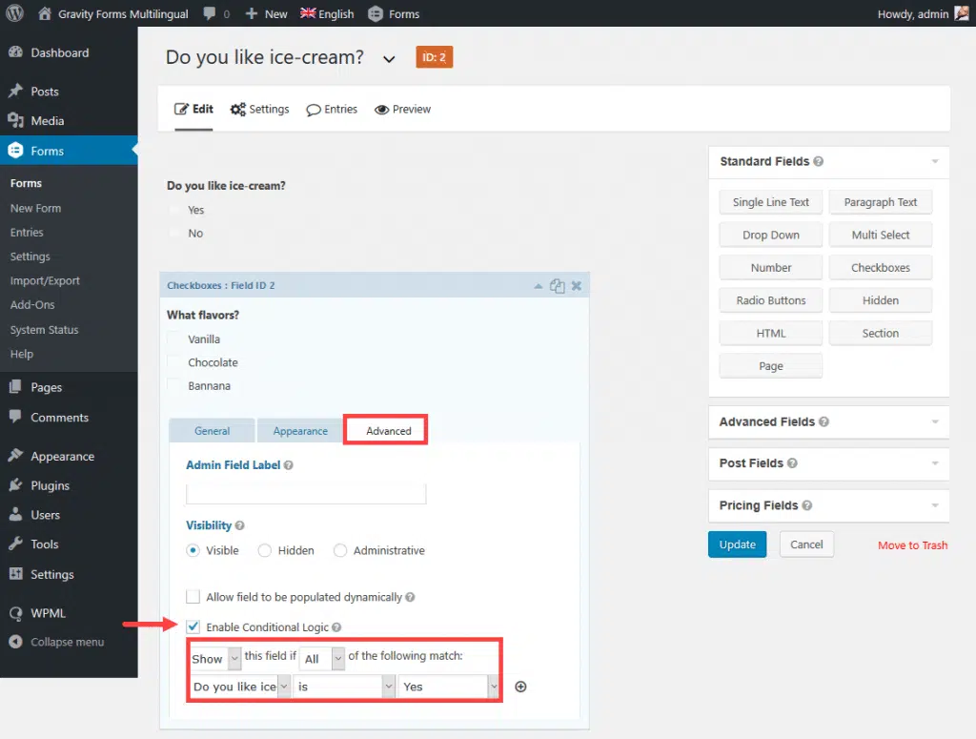Open the Yes value dropdown
This screenshot has width=976, height=739.
pos(448,687)
